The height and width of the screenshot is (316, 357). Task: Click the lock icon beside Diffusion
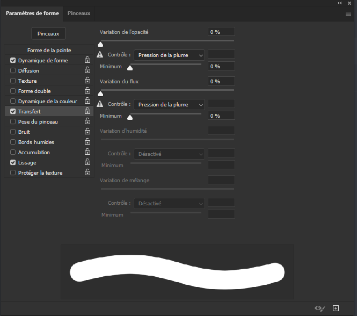click(x=87, y=71)
